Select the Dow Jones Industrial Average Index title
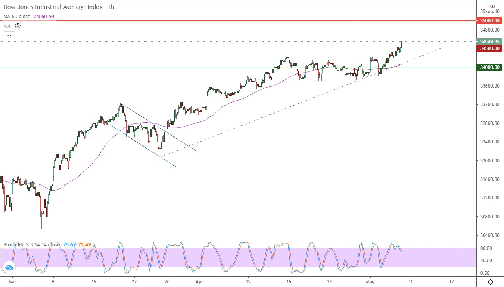The height and width of the screenshot is (287, 504). (53, 7)
